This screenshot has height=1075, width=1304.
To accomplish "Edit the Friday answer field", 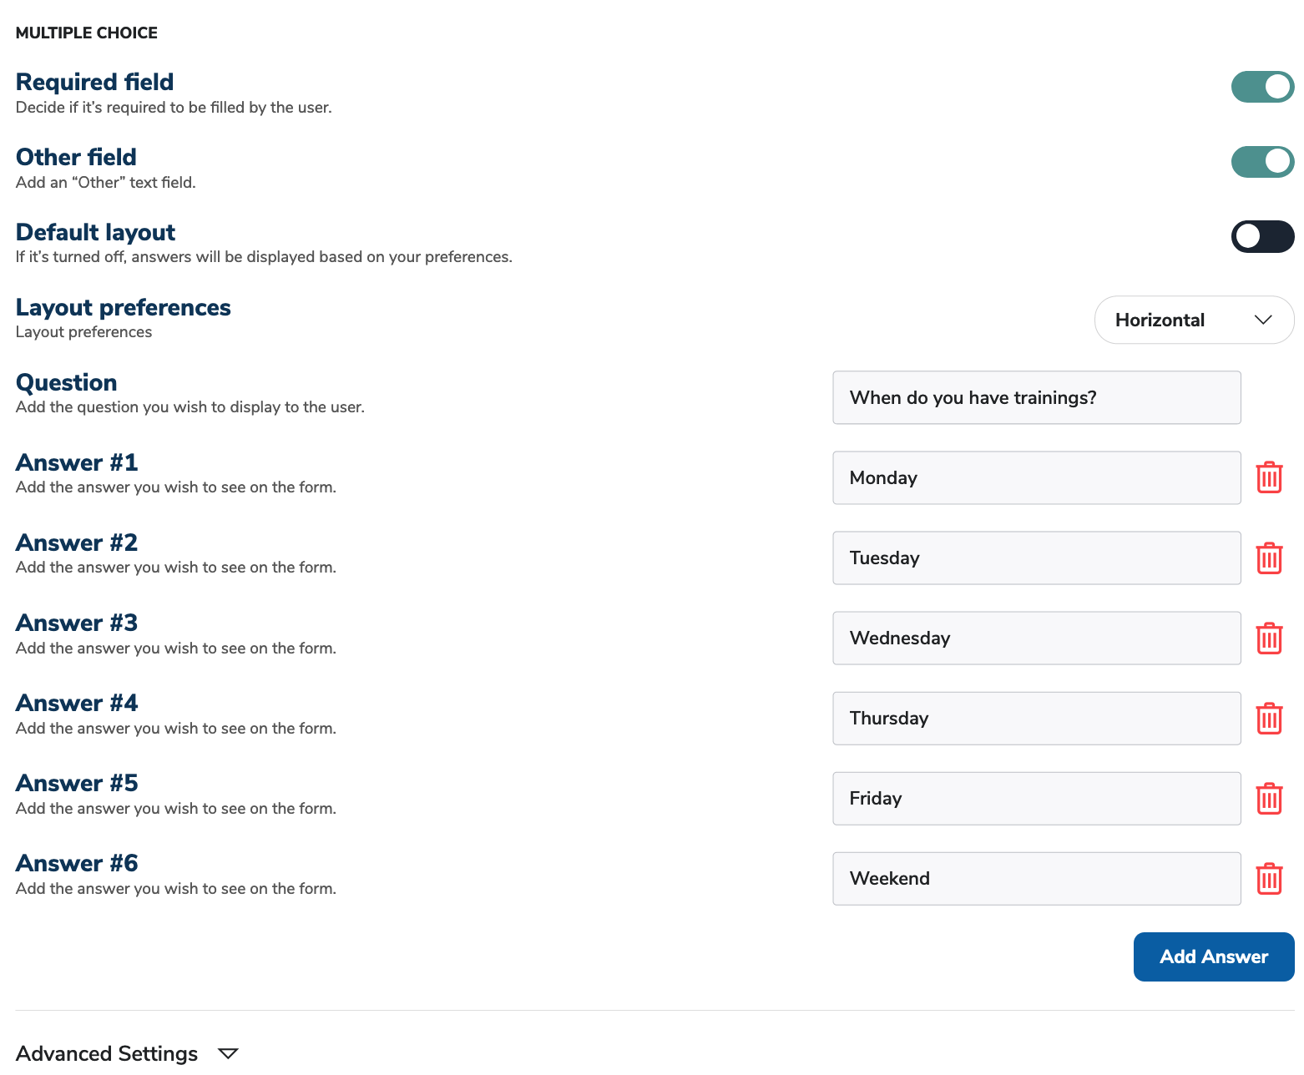I will click(x=1036, y=799).
